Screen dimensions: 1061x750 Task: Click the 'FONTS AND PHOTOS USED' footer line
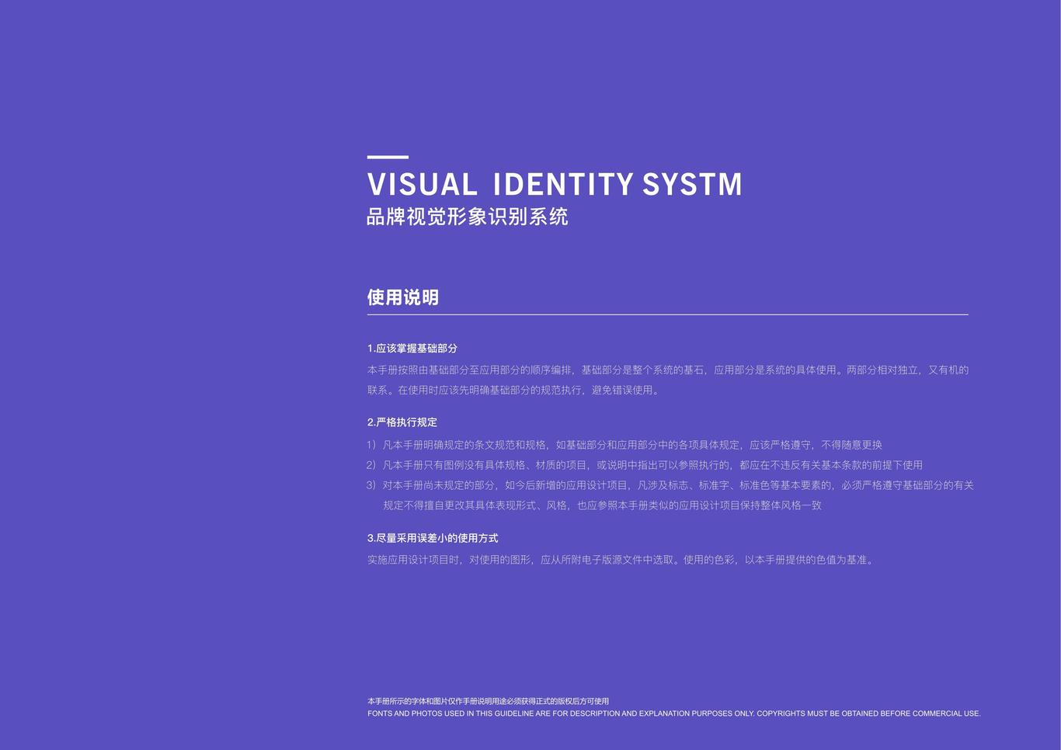(x=674, y=714)
